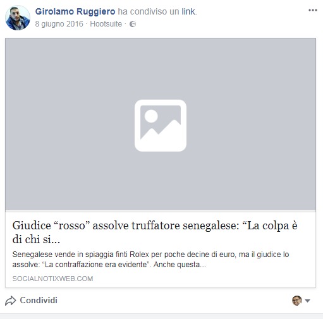Image resolution: width=323 pixels, height=319 pixels.
Task: Open the "Giudice rosso assolve truffatore" headline
Action: click(x=155, y=232)
